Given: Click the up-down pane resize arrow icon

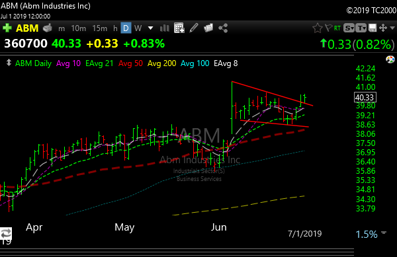Looking at the screenshot, I should [9, 63].
